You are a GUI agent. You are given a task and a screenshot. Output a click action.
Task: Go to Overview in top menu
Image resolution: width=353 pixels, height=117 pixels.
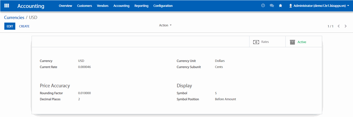click(65, 6)
